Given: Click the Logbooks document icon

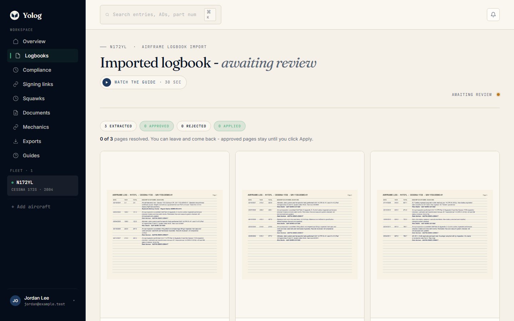Looking at the screenshot, I should tap(18, 56).
